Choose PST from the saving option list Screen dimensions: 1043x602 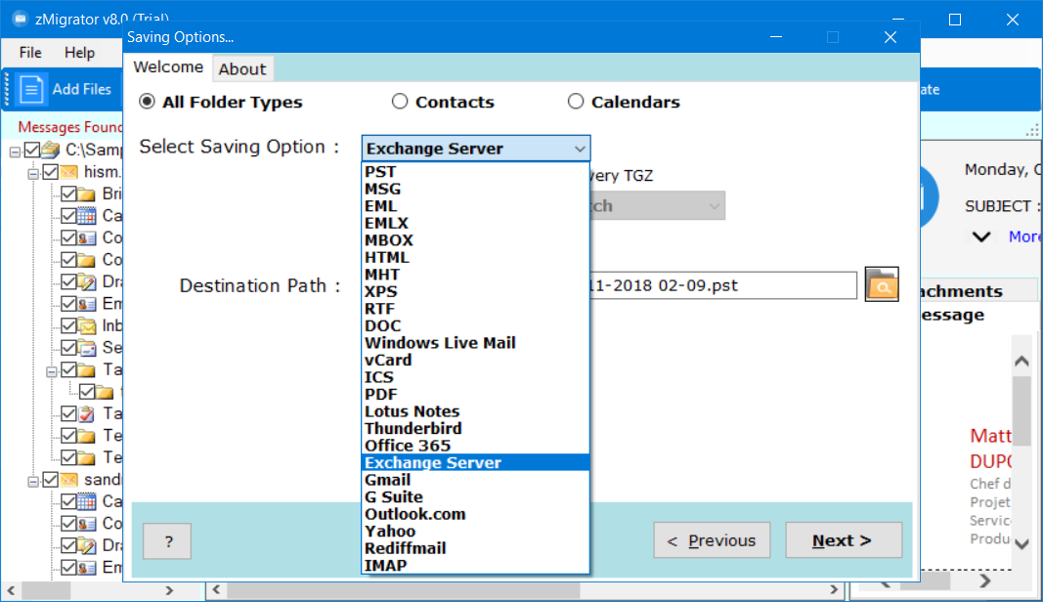[476, 172]
